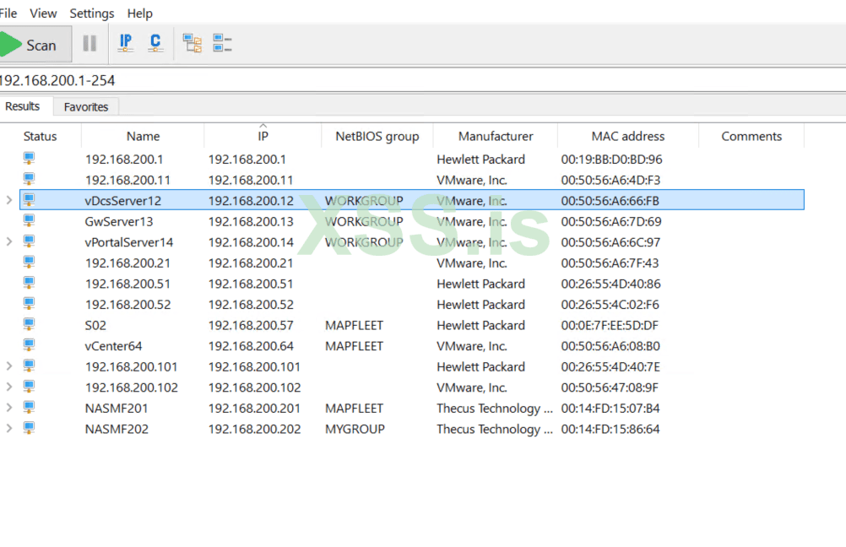
Task: Click computer status icon for vCenter64
Action: point(30,344)
